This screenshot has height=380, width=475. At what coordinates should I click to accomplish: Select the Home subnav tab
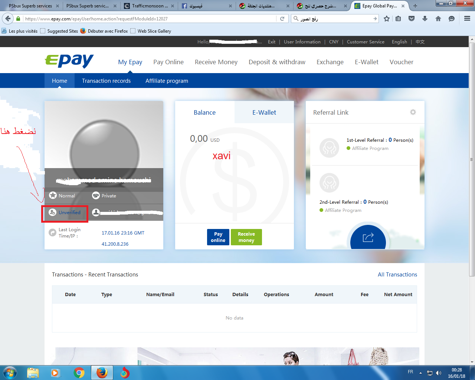[x=59, y=81]
